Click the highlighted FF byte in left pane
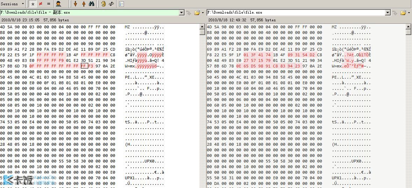 (x=83, y=66)
